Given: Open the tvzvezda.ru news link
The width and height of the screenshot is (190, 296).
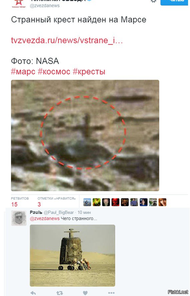Looking at the screenshot, I should 67,40.
